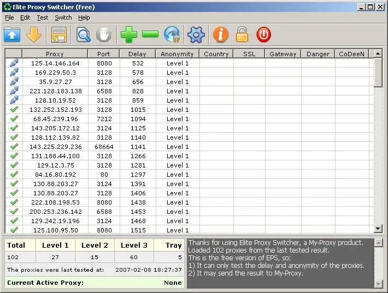Sort by the Proxy column header
388x293 pixels.
[55, 54]
